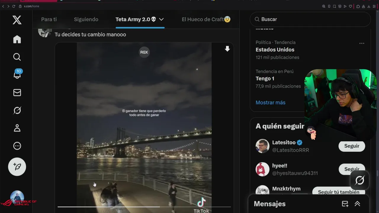The height and width of the screenshot is (213, 379).
Task: Expand the Teta Army 2.0 list chevron
Action: 161,20
